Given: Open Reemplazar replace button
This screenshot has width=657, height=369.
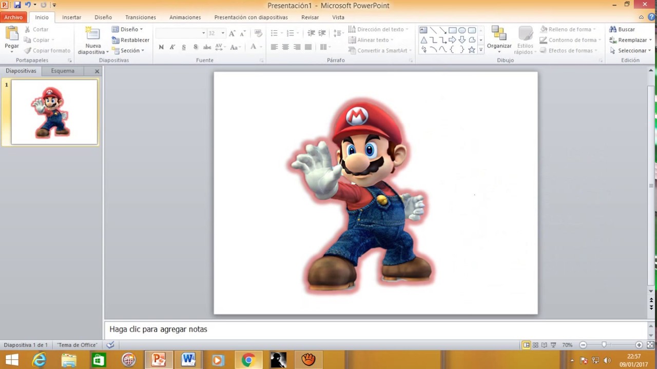Looking at the screenshot, I should [x=630, y=40].
